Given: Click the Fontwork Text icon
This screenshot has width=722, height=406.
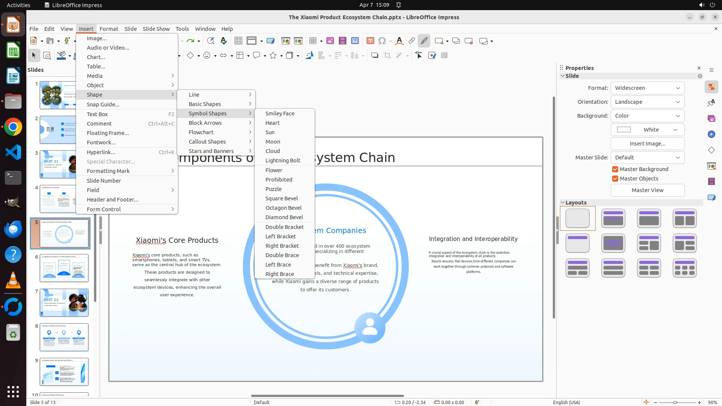Looking at the screenshot, I should pos(399,41).
